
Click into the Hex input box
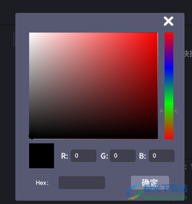82,182
